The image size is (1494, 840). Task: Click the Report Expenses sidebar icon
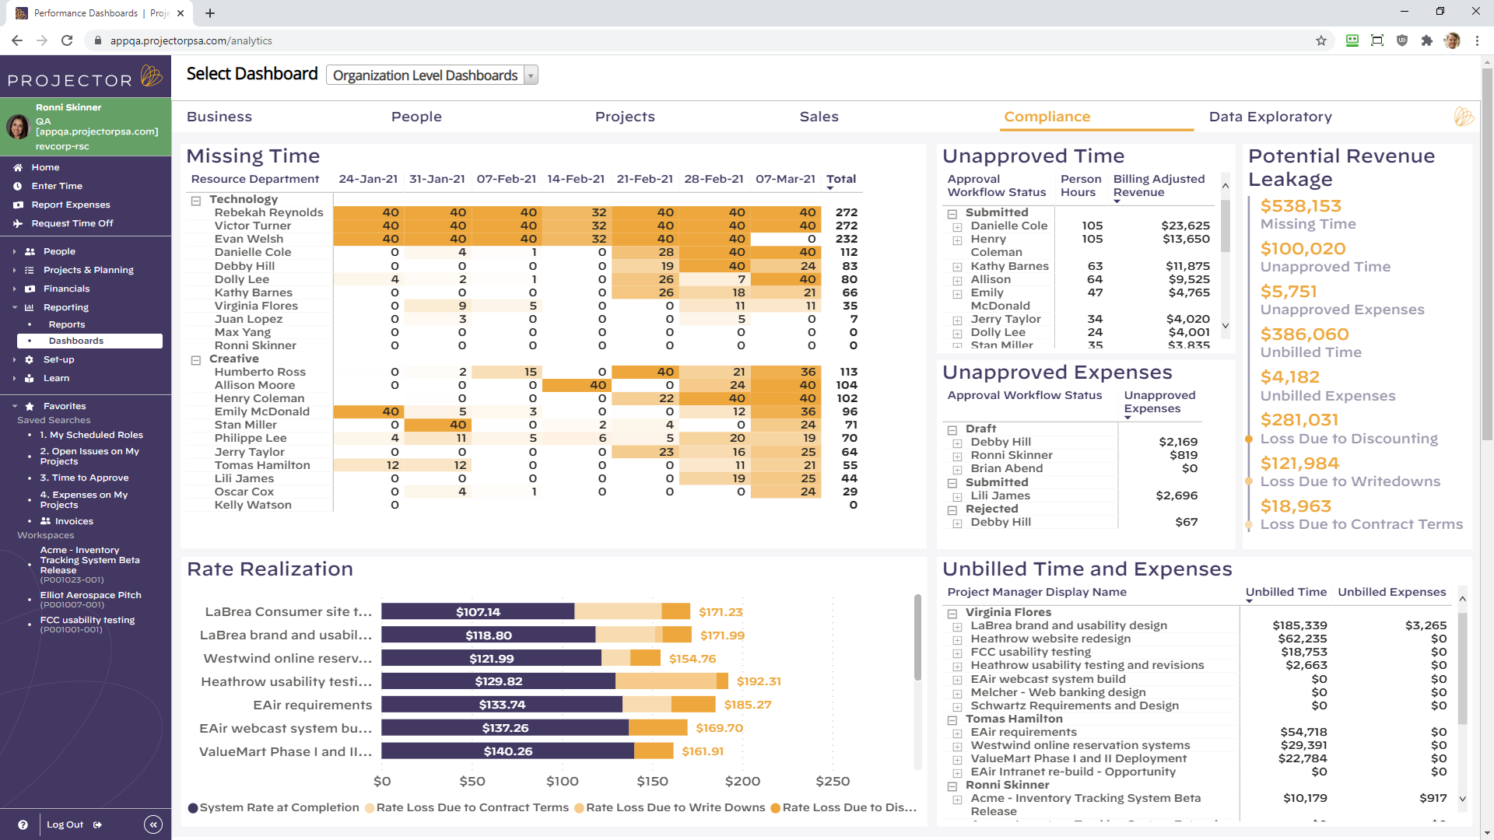tap(19, 205)
